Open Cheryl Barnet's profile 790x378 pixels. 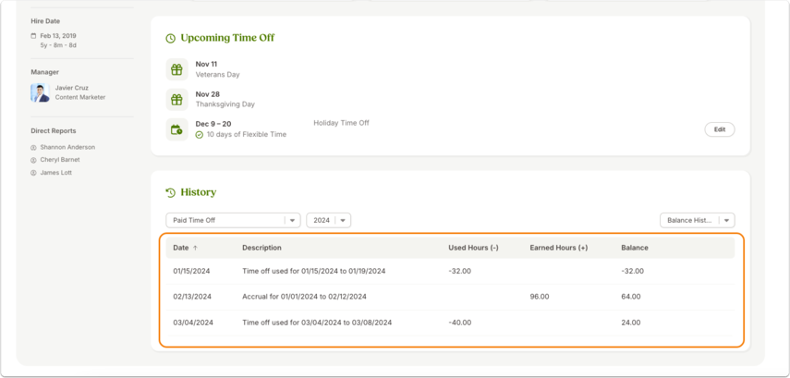tap(60, 160)
